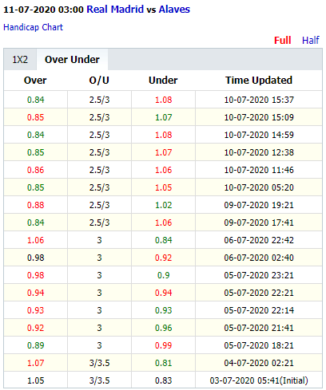This screenshot has height=390, width=326.
Task: Click the Under column header
Action: coord(163,81)
